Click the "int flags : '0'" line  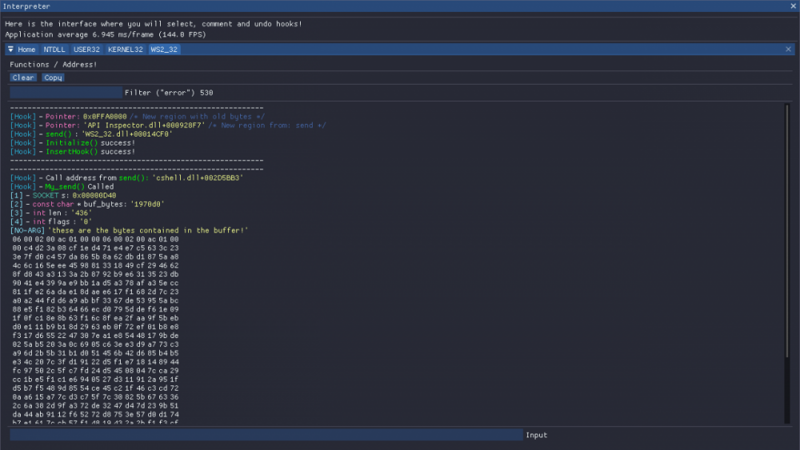click(51, 221)
